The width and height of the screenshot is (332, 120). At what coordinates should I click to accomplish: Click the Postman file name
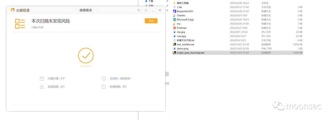click(182, 28)
